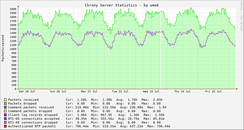Click the Command packets dropped yellow swatch
Image resolution: width=244 pixels, height=130 pixels.
[x=5, y=111]
